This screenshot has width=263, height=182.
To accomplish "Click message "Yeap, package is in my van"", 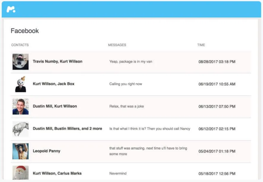I will click(131, 62).
